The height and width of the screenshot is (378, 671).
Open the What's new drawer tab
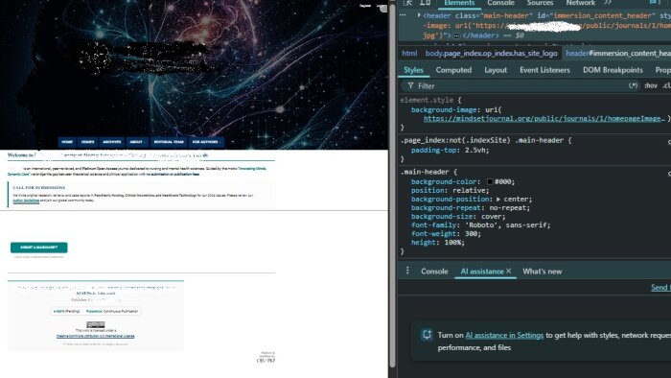pos(543,272)
